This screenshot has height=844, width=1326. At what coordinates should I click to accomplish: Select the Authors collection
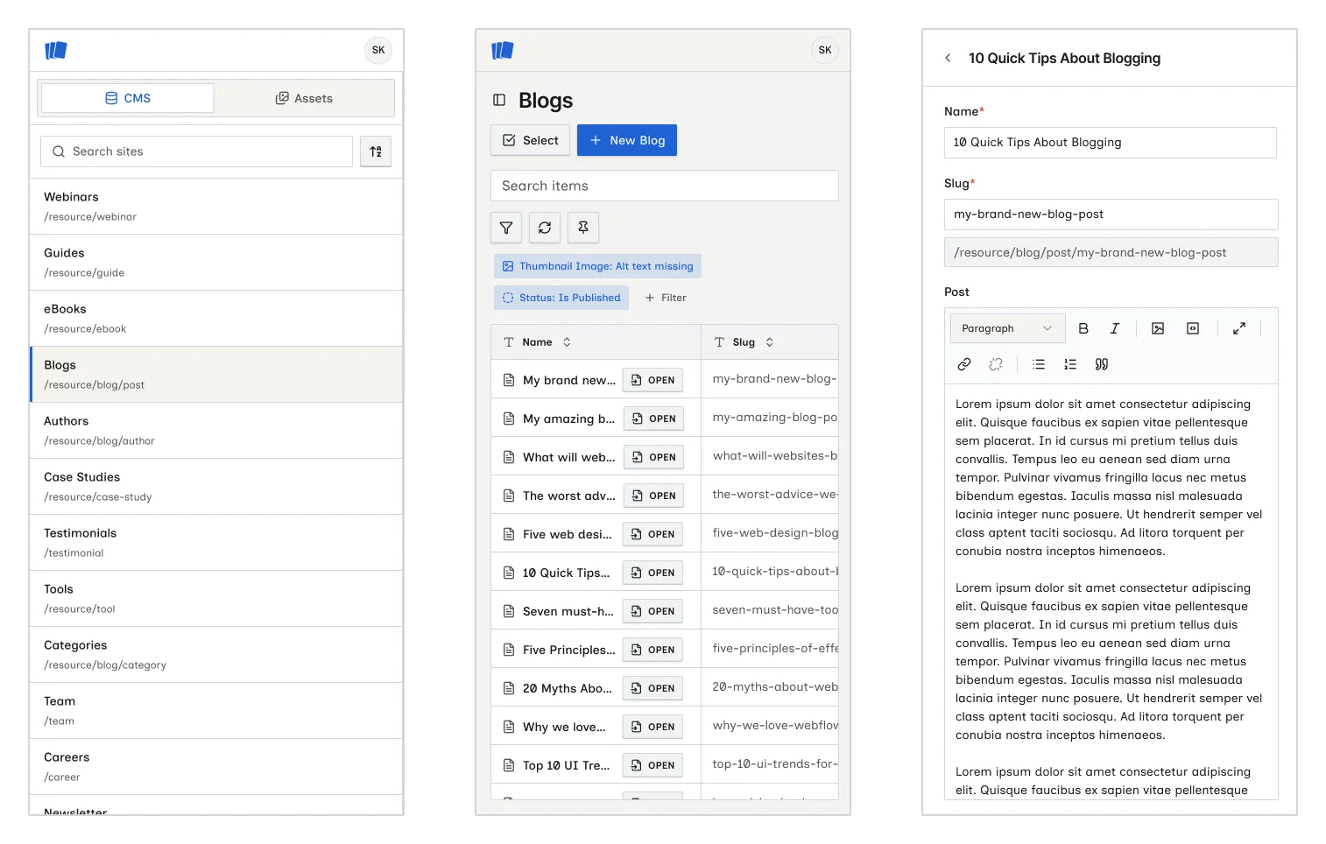coord(216,431)
